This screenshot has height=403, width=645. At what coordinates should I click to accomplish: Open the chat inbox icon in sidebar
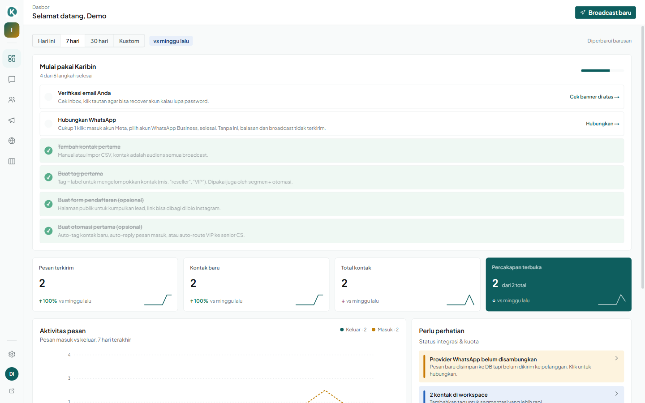point(12,79)
